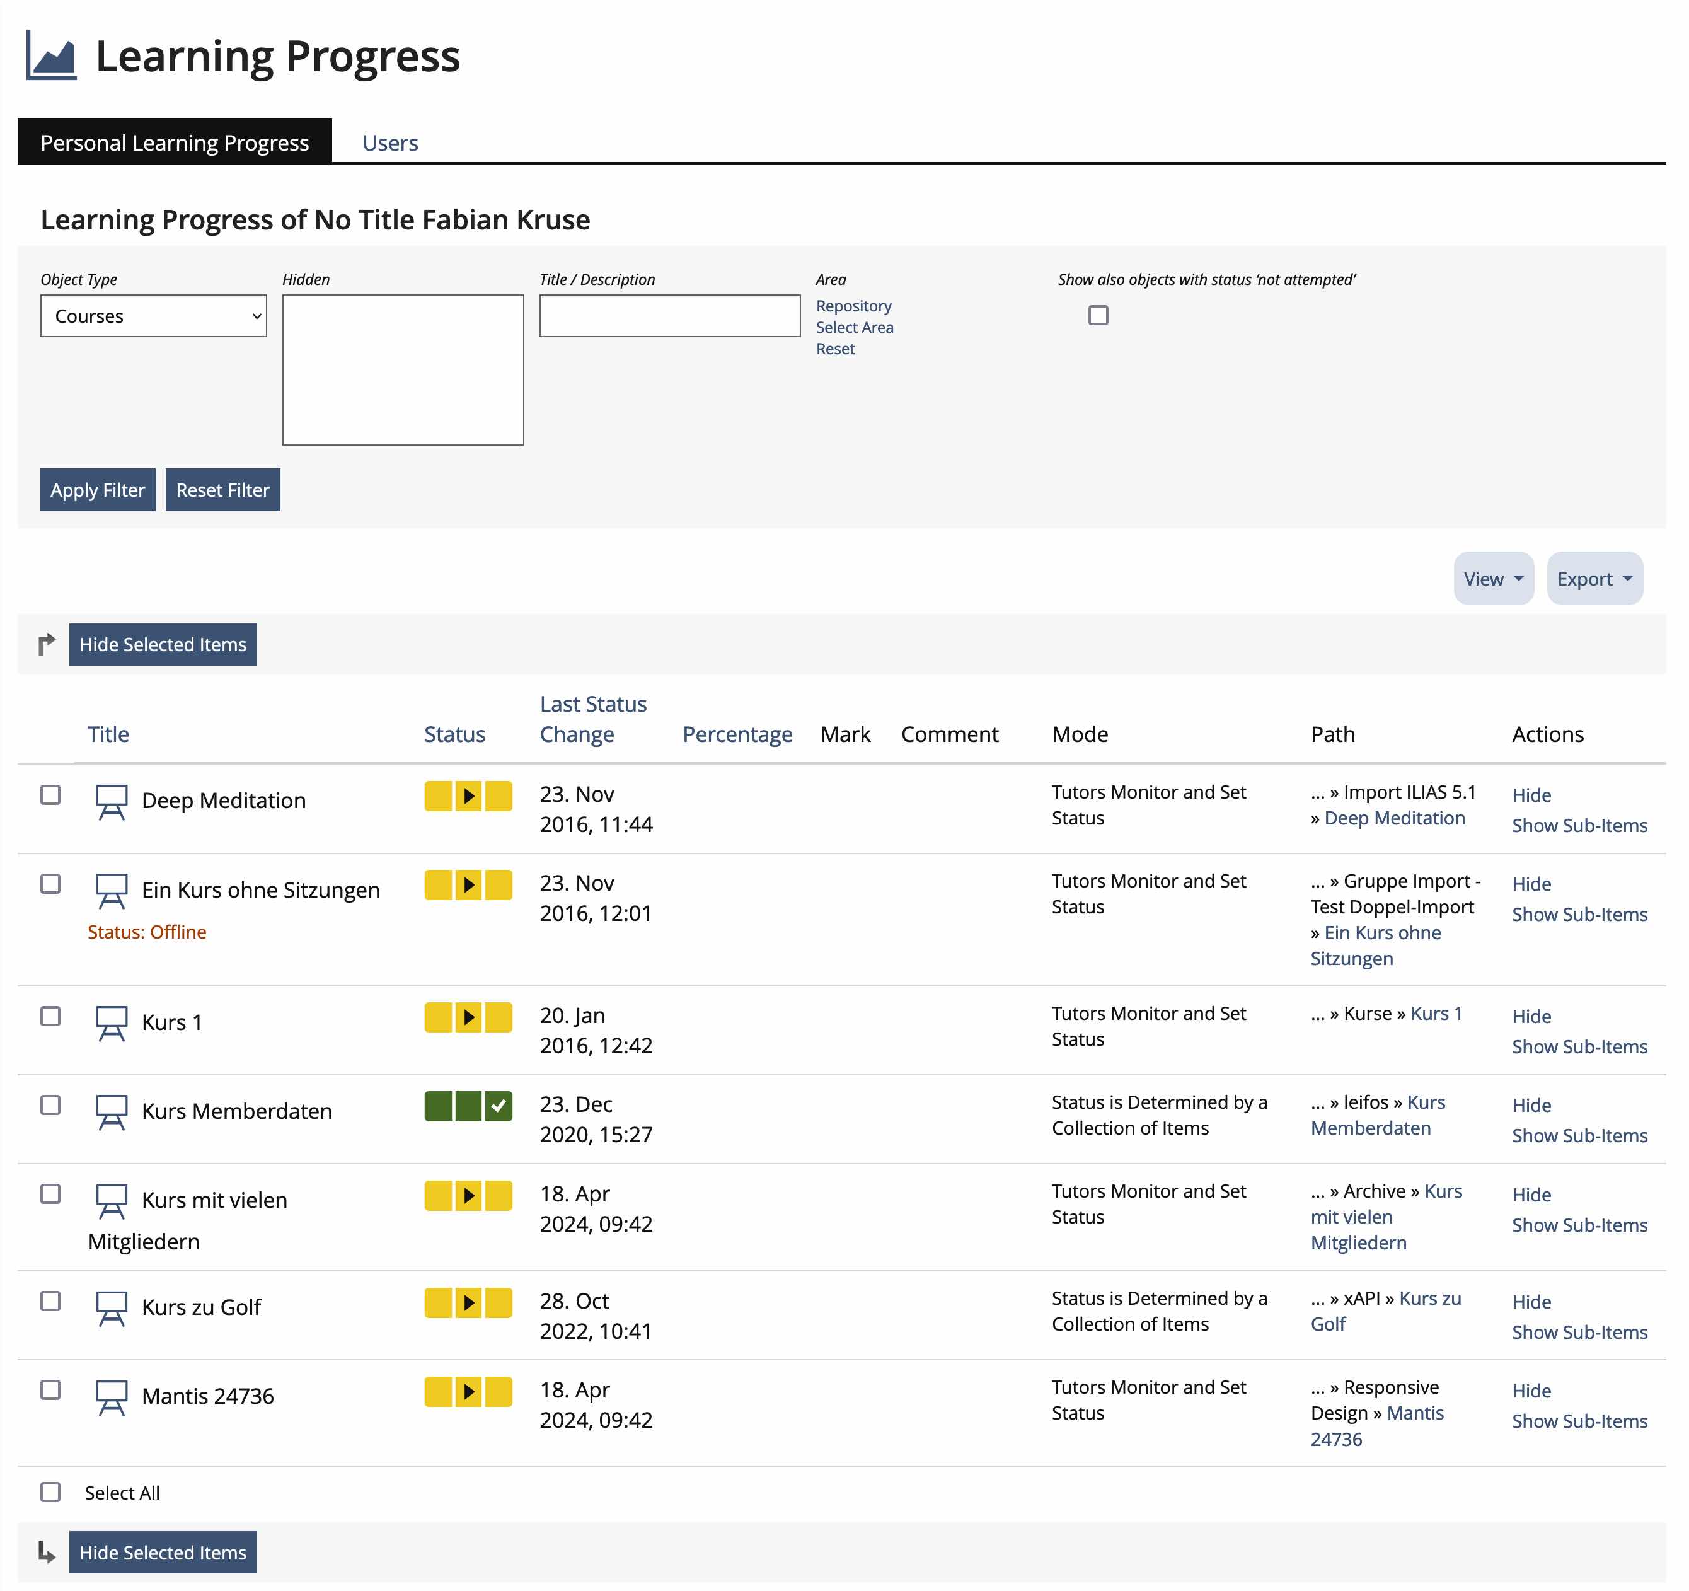The height and width of the screenshot is (1591, 1689).
Task: Click the Kurs zu Golf course icon
Action: [x=112, y=1308]
